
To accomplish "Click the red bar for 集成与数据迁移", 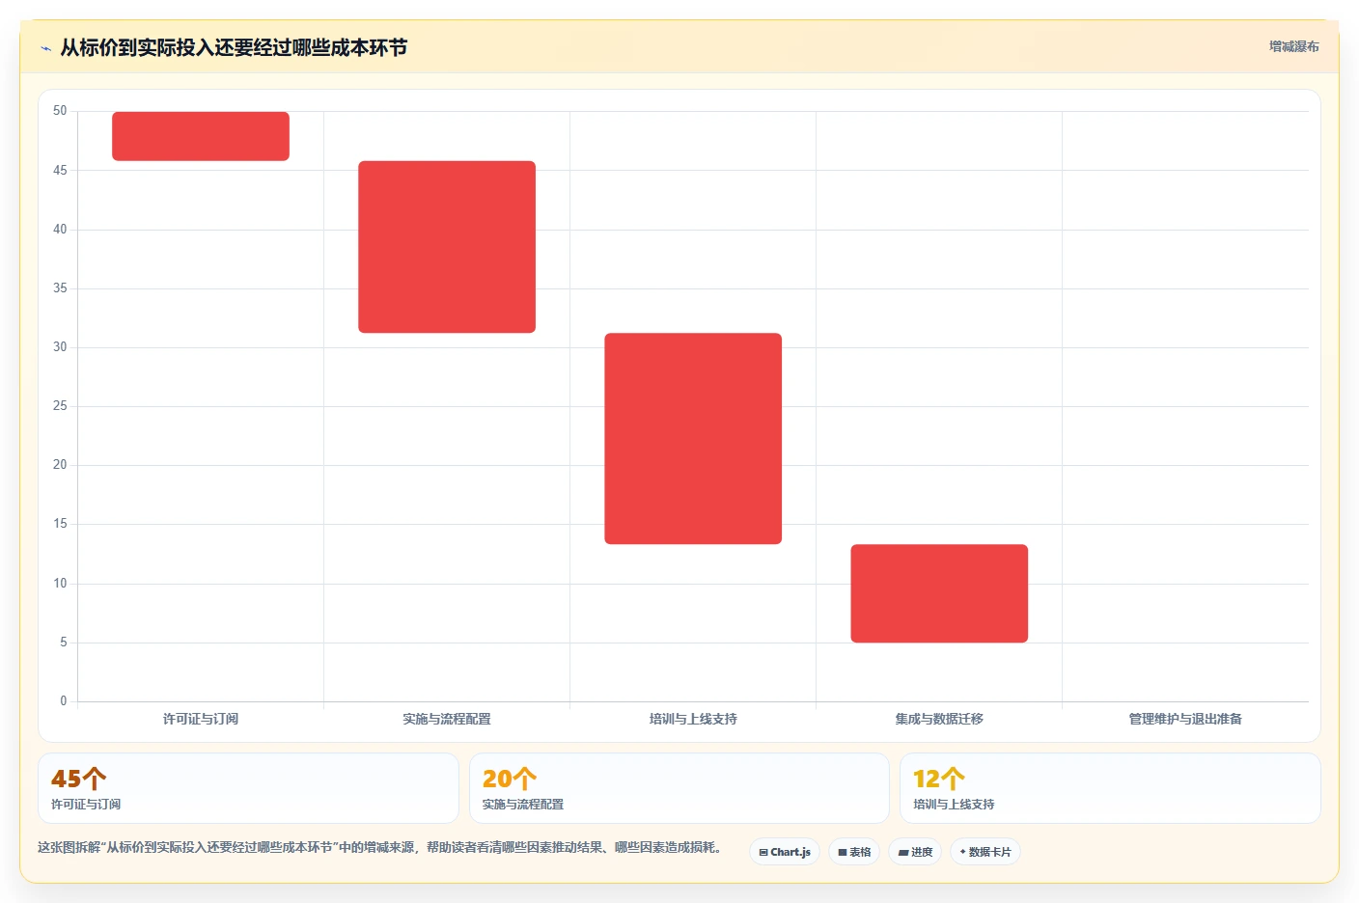I will 939,593.
